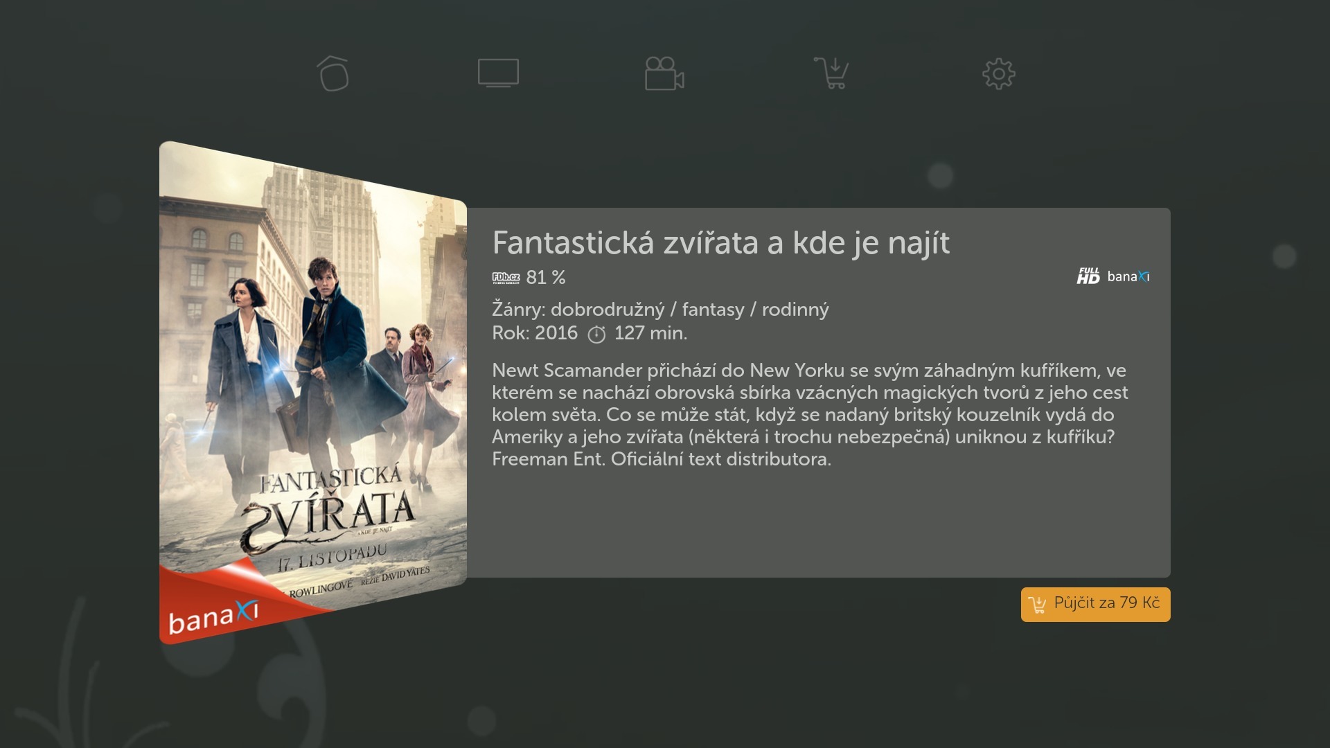1330x748 pixels.
Task: Click the cart icon inside rent button
Action: (1037, 605)
